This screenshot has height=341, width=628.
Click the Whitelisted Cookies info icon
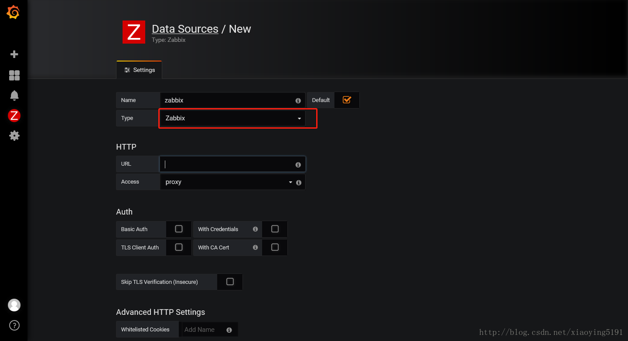(x=229, y=330)
